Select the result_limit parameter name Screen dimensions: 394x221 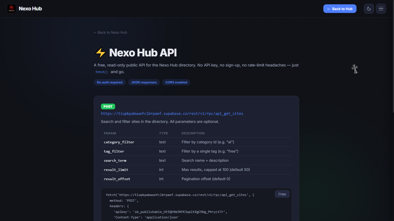(x=116, y=170)
